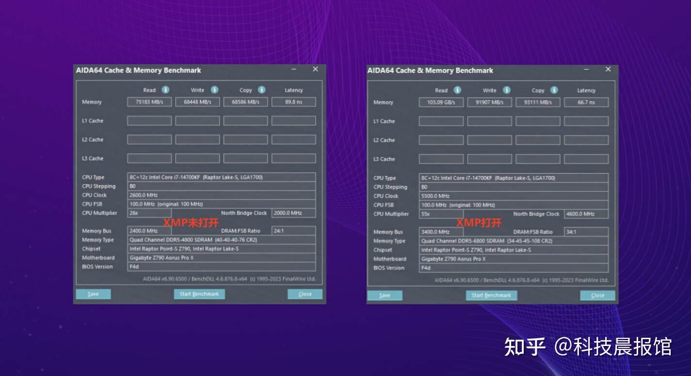Start Benchmark in the right AIDA64 window
Screen dimensions: 691x376
[x=491, y=295]
